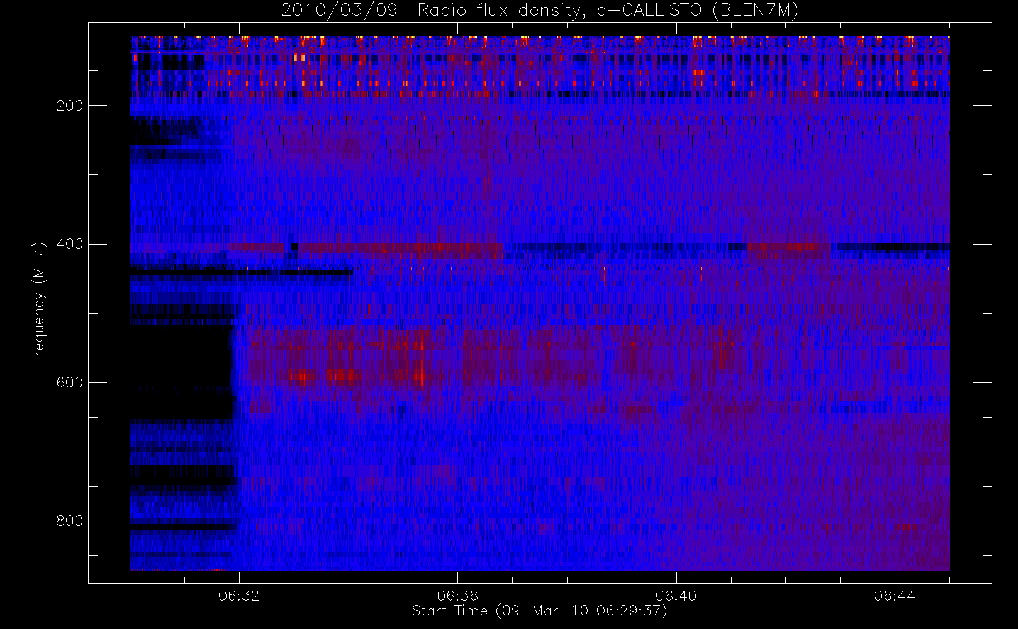Click the 200 frequency tick label
Viewport: 1018px width, 629px height.
[x=69, y=106]
